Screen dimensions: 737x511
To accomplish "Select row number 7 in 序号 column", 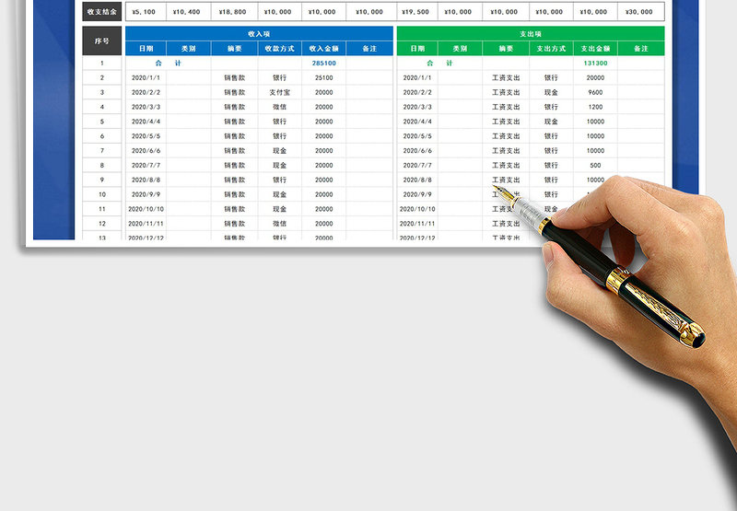I will [101, 150].
